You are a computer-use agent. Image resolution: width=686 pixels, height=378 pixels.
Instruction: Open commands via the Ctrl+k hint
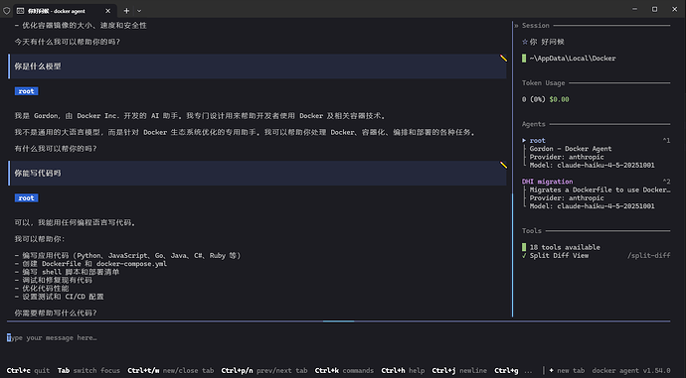(x=344, y=371)
